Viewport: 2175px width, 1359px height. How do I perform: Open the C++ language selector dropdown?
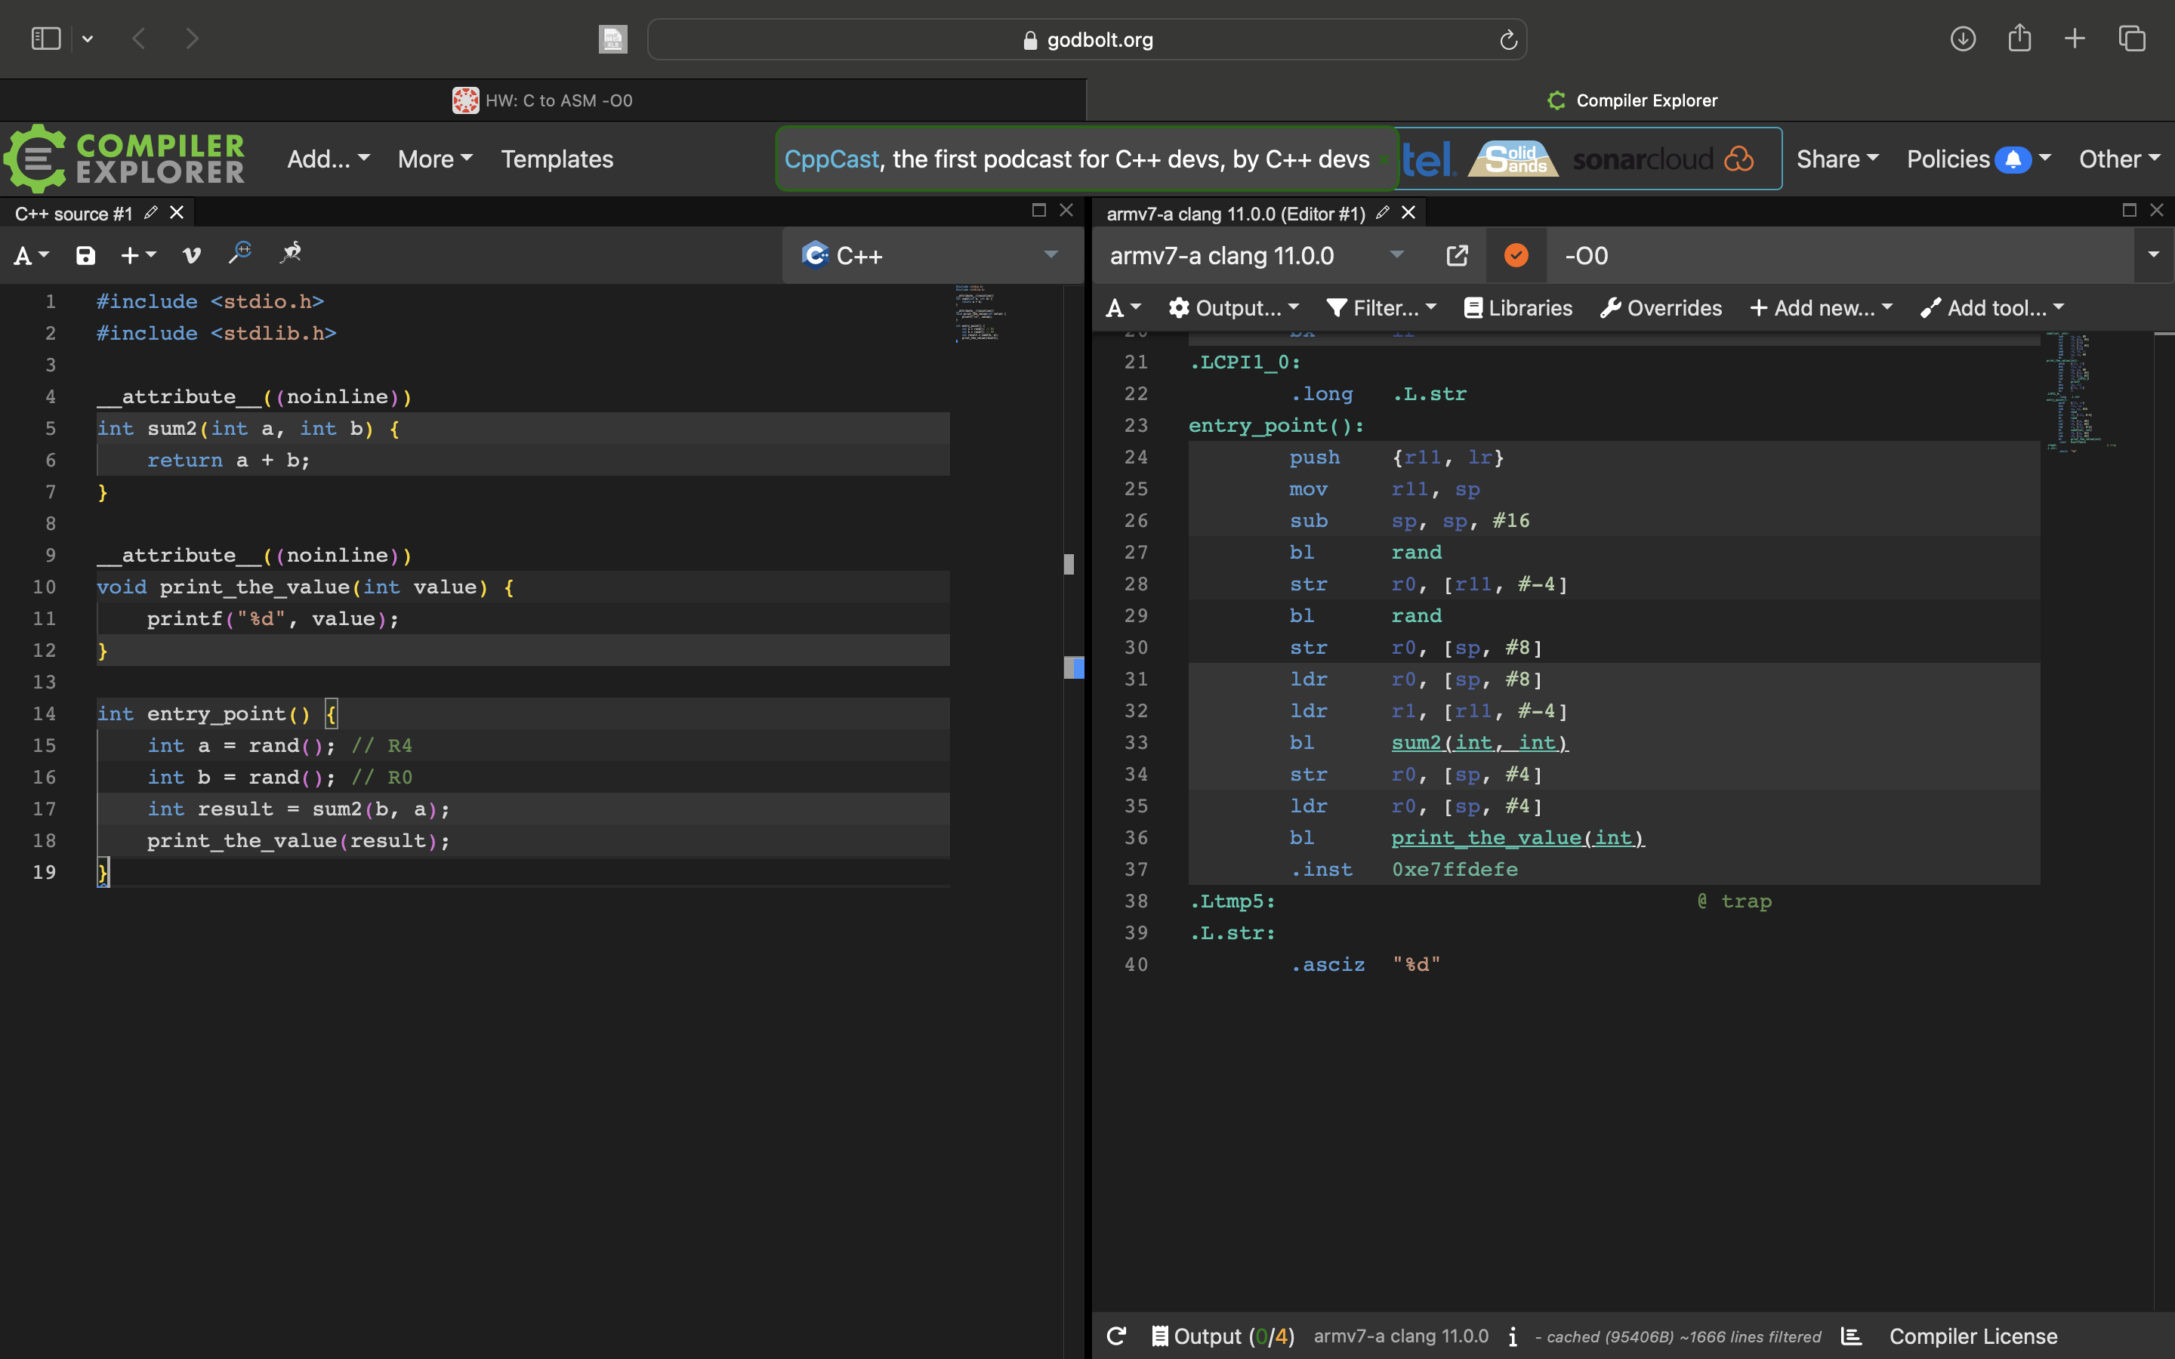(x=932, y=256)
